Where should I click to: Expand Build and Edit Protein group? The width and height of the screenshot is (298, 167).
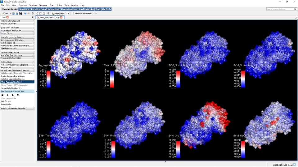point(17,24)
